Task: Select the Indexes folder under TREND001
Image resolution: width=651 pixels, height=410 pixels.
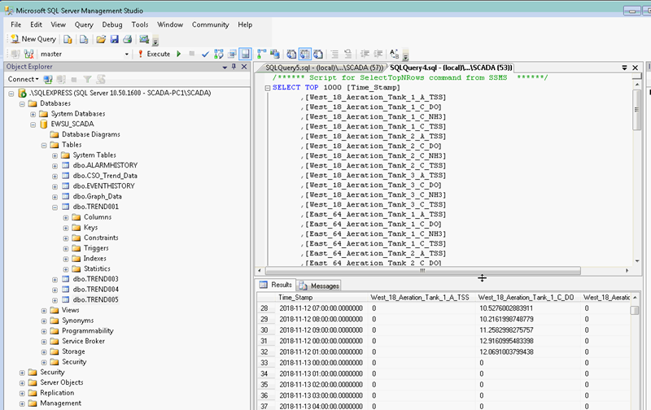Action: [x=94, y=259]
